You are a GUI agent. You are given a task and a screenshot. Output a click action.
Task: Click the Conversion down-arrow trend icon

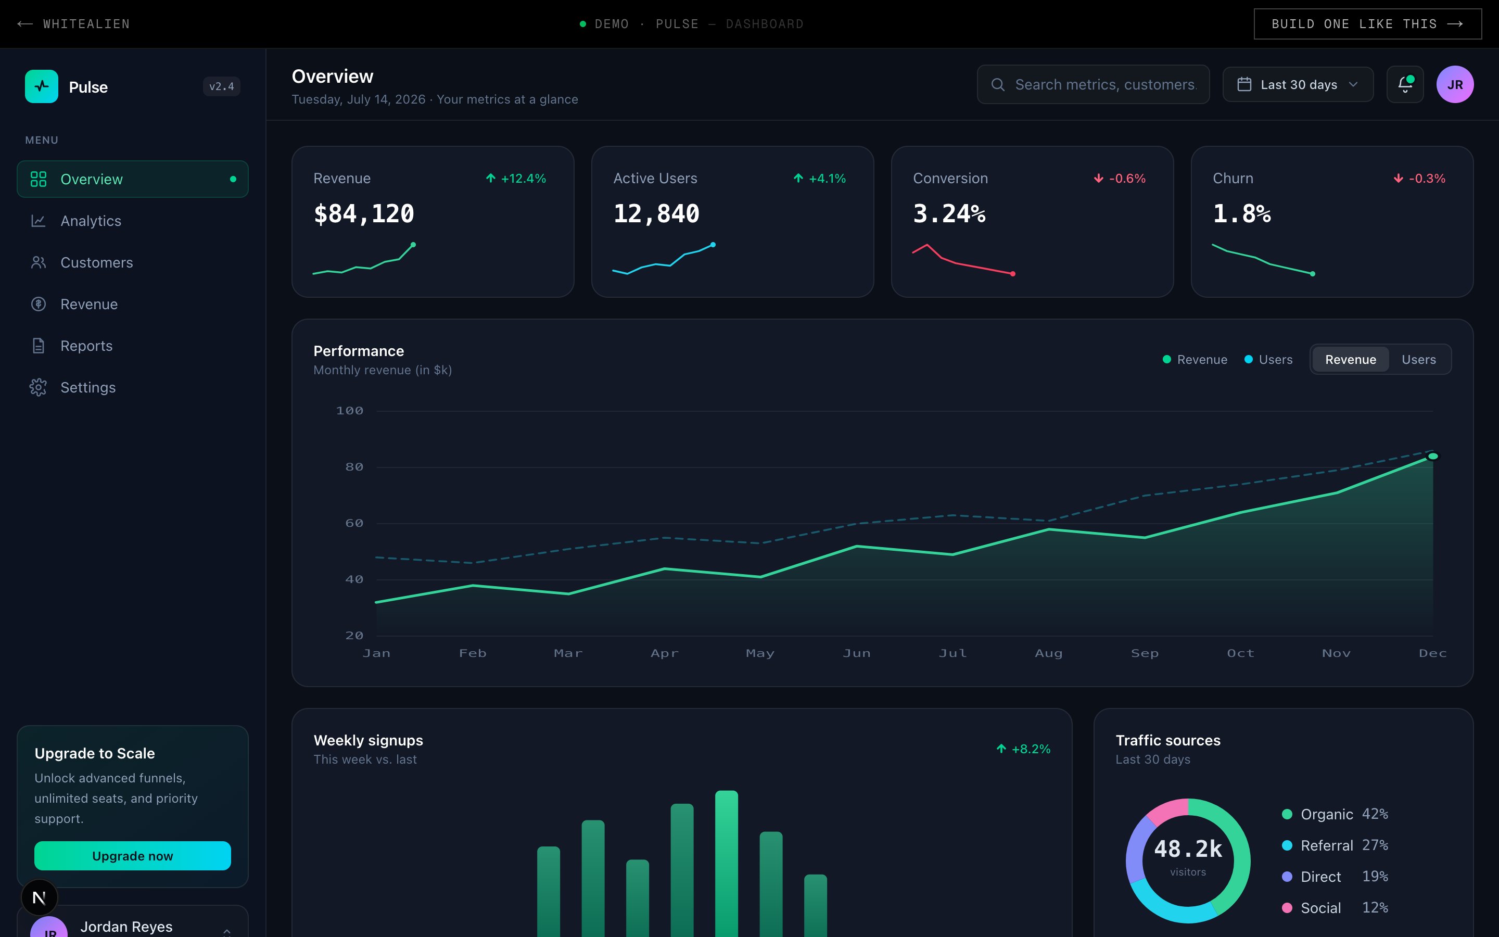pyautogui.click(x=1098, y=179)
